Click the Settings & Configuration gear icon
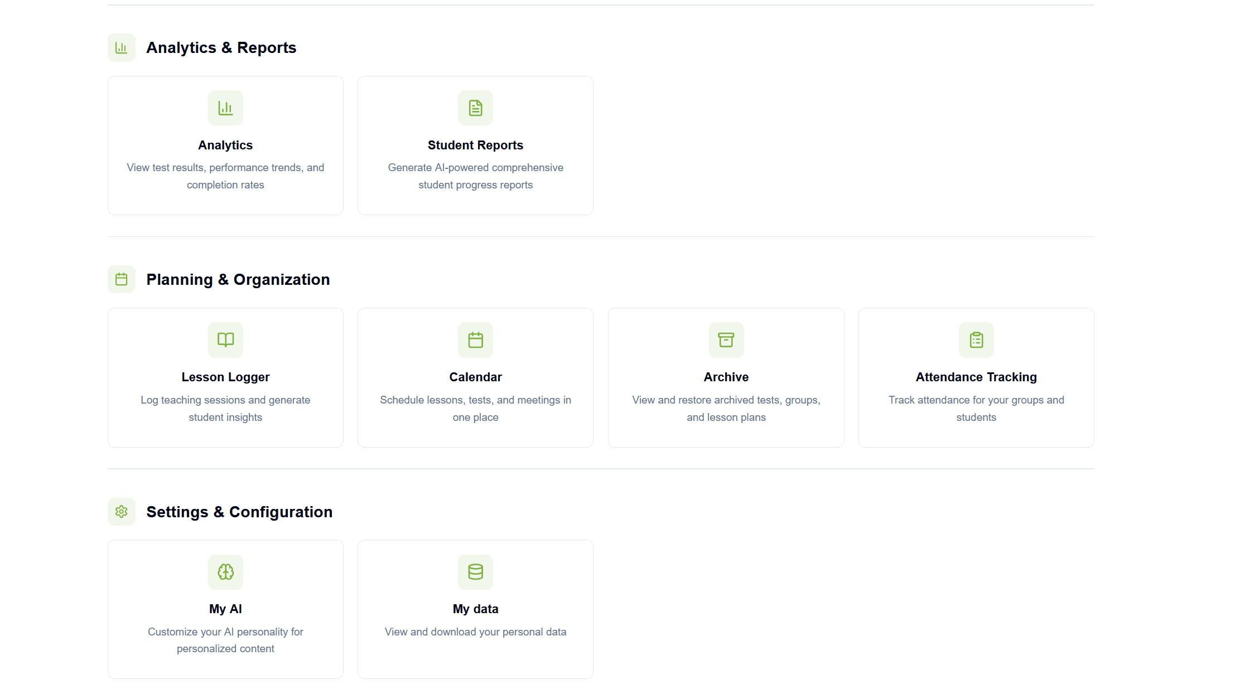The height and width of the screenshot is (699, 1245). pyautogui.click(x=121, y=511)
